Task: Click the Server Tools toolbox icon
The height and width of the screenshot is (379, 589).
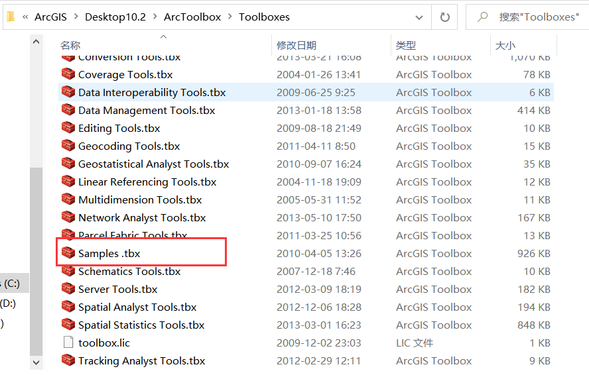Action: coord(68,289)
